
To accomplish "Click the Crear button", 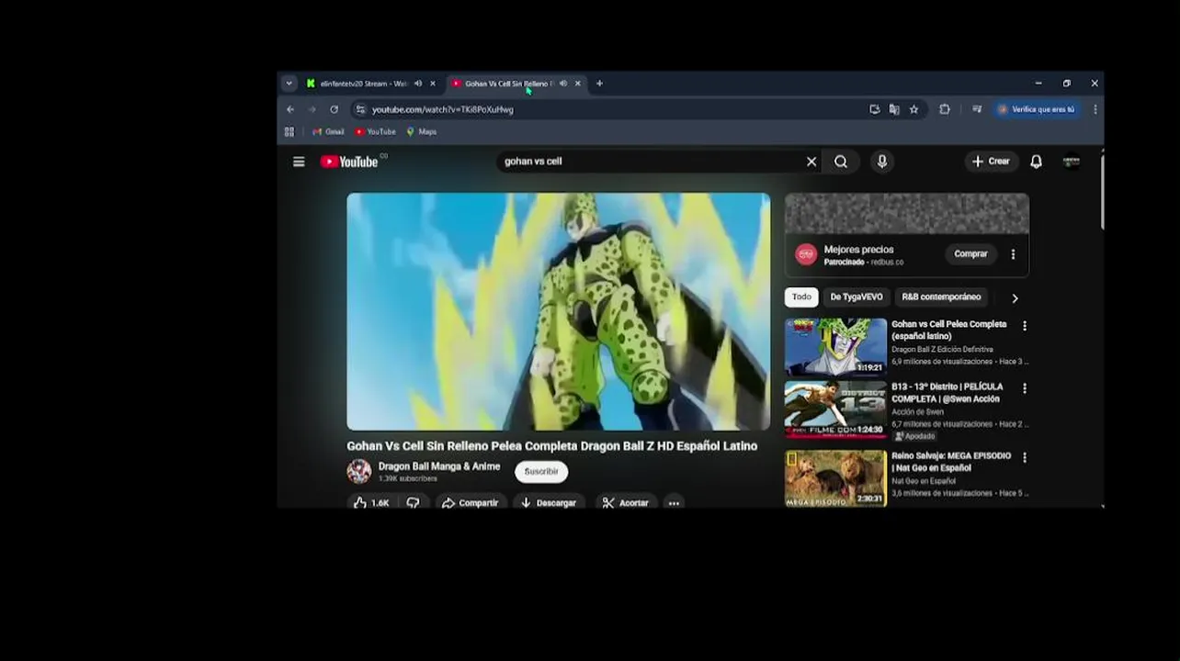I will [991, 162].
